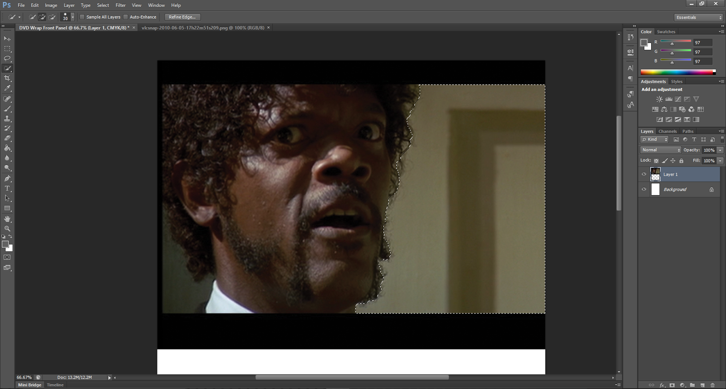Click the red R color slider
Image resolution: width=726 pixels, height=389 pixels.
coord(676,42)
